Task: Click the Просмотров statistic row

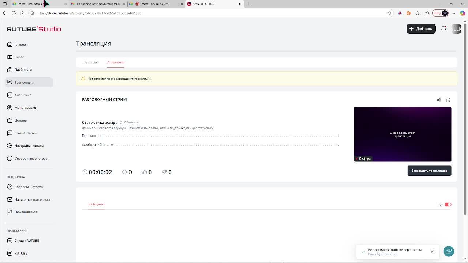Action: point(211,136)
